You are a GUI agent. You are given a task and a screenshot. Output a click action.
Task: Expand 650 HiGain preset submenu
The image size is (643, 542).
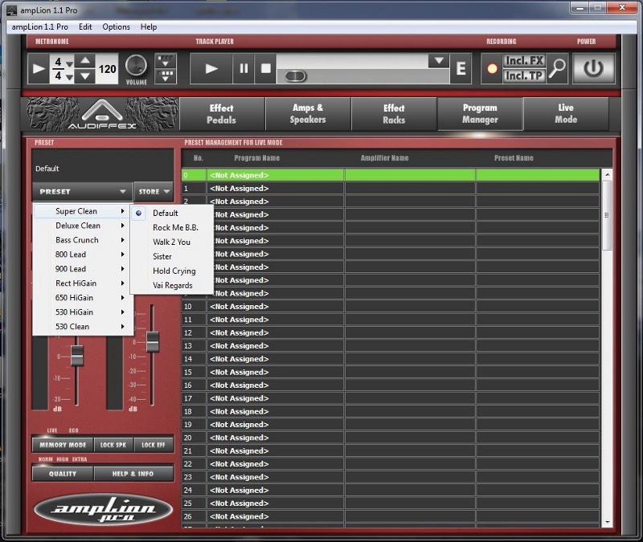click(x=84, y=297)
